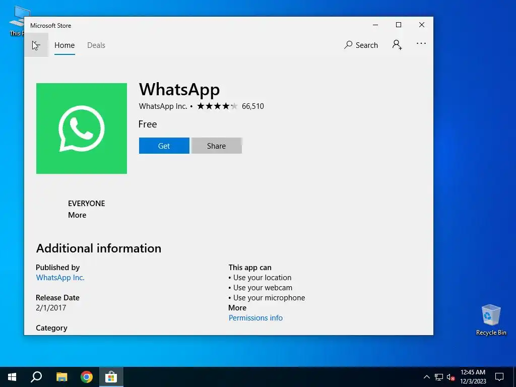Image resolution: width=516 pixels, height=387 pixels.
Task: Click the Use your webcam permission
Action: tap(262, 288)
